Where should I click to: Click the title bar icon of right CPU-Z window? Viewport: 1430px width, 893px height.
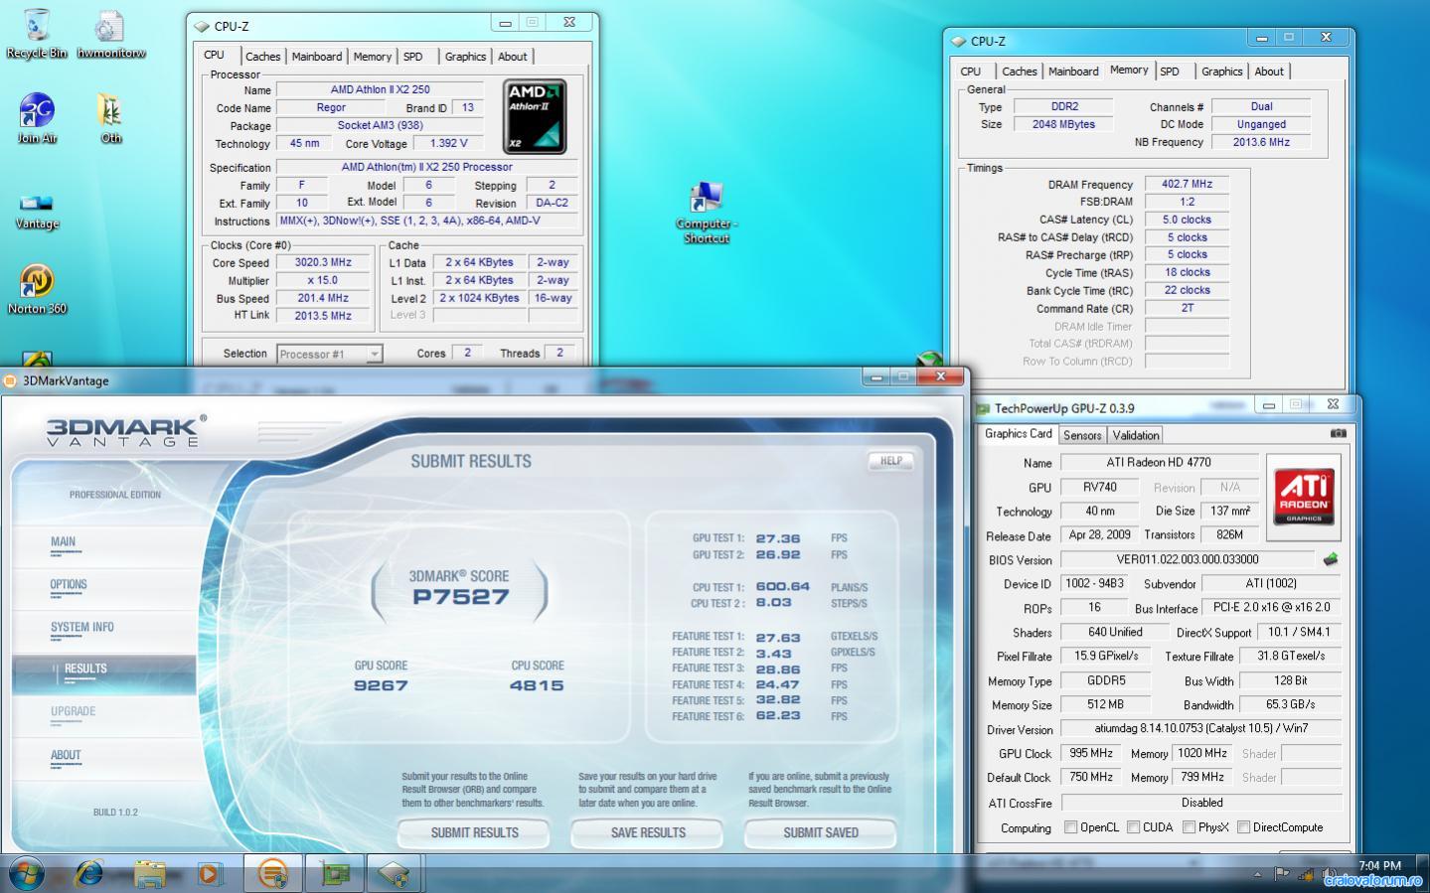point(959,41)
